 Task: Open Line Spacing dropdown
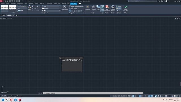pyautogui.click(x=74, y=8)
